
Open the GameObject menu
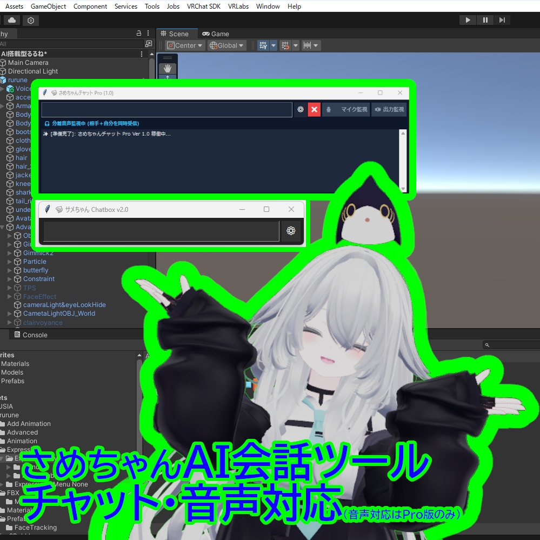coord(48,6)
